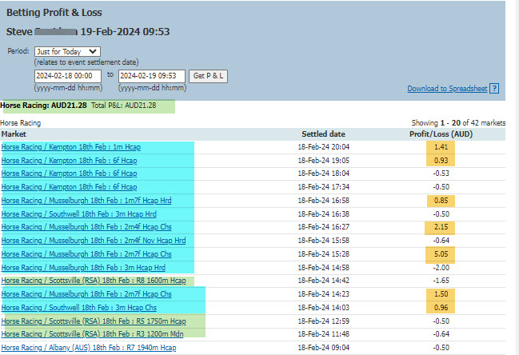Click the help question mark icon

click(x=494, y=89)
